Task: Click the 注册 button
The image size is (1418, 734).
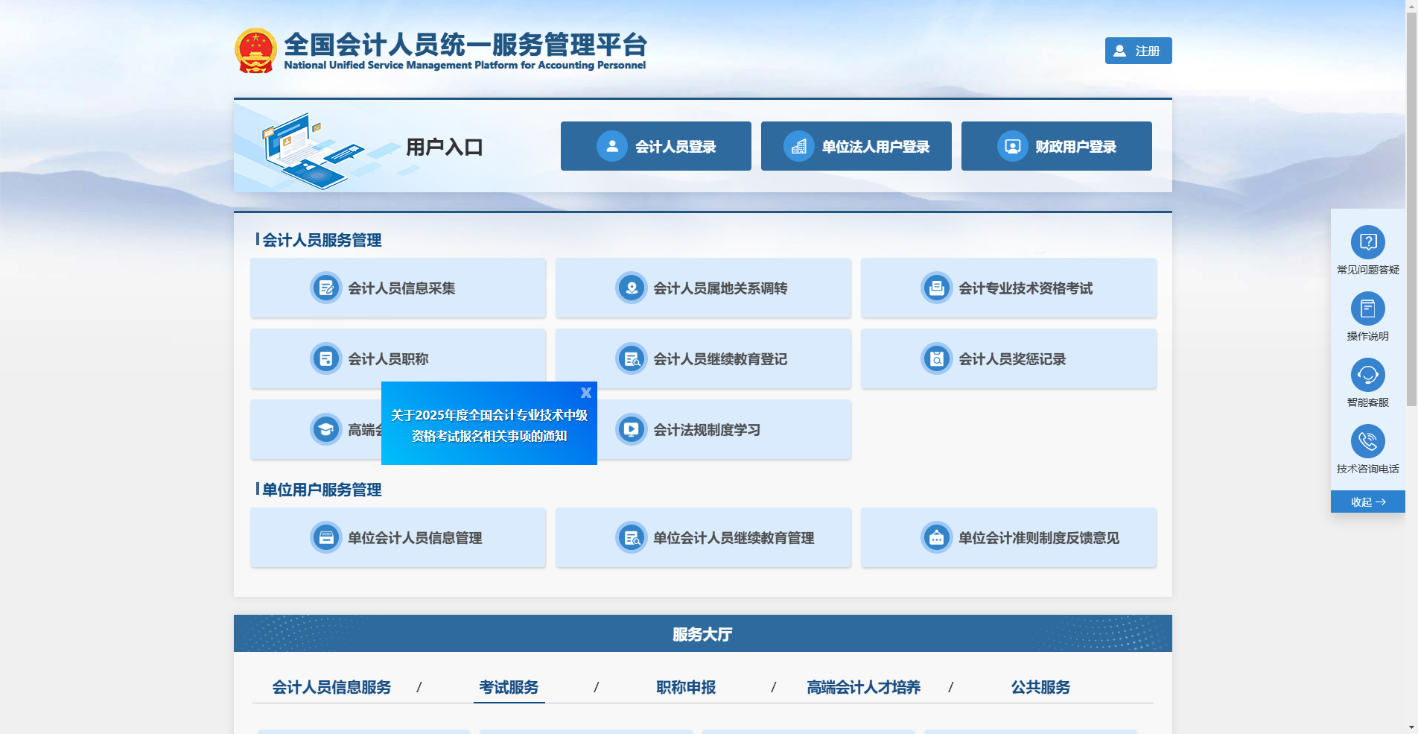Action: (x=1137, y=50)
